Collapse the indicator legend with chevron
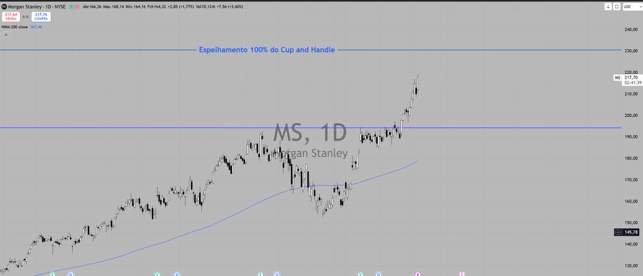The height and width of the screenshot is (276, 643). click(6, 35)
